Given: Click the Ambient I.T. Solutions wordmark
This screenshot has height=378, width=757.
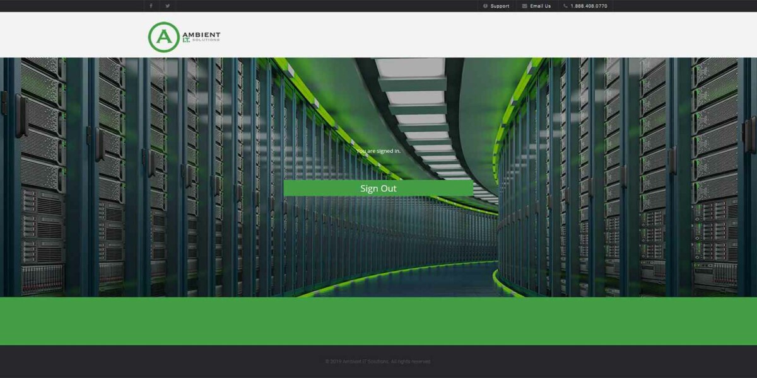Looking at the screenshot, I should (x=201, y=37).
